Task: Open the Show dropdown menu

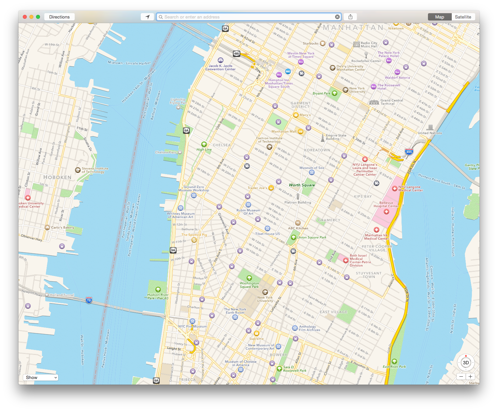Action: 41,377
